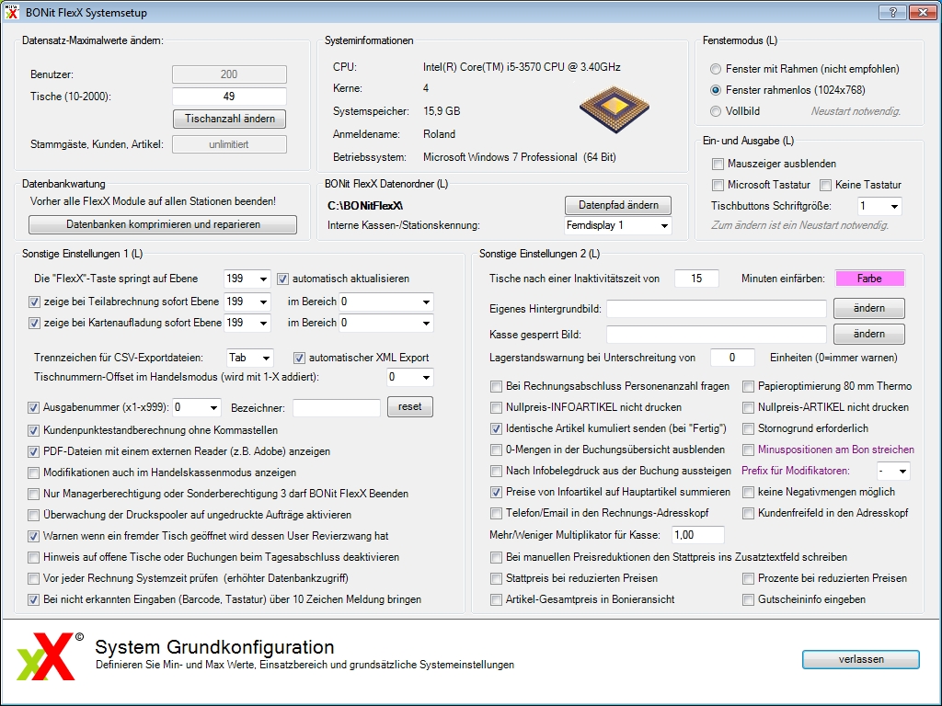Toggle Kundenpunktestandberechnung ohne Kommastellen

tap(34, 430)
